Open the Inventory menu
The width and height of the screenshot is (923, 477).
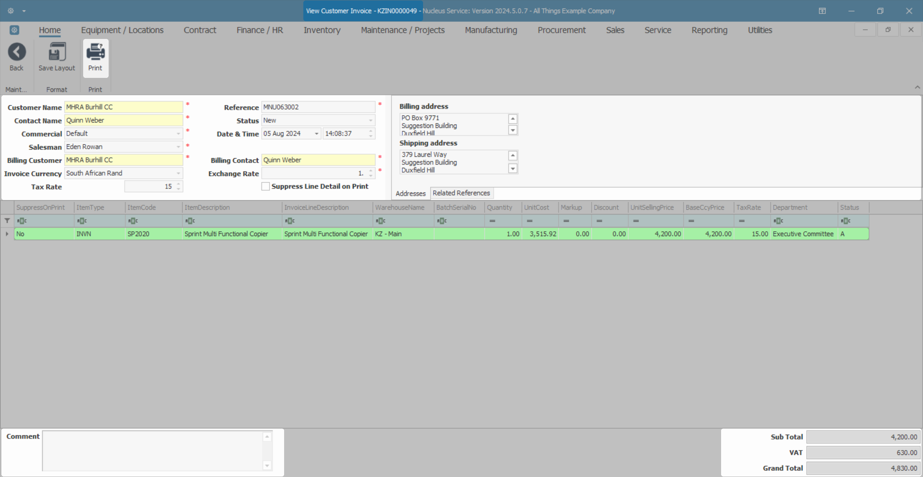322,30
